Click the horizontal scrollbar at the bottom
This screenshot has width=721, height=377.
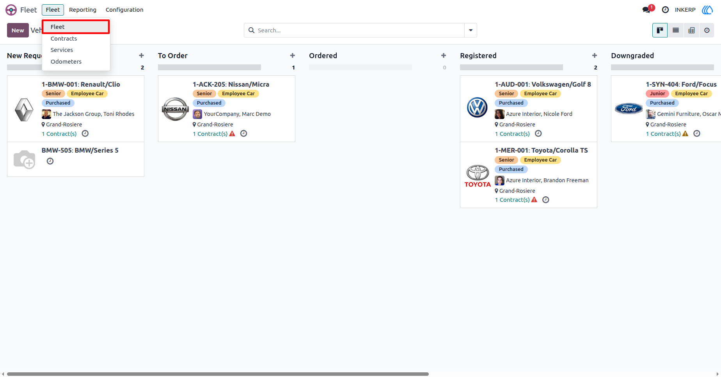[218, 374]
